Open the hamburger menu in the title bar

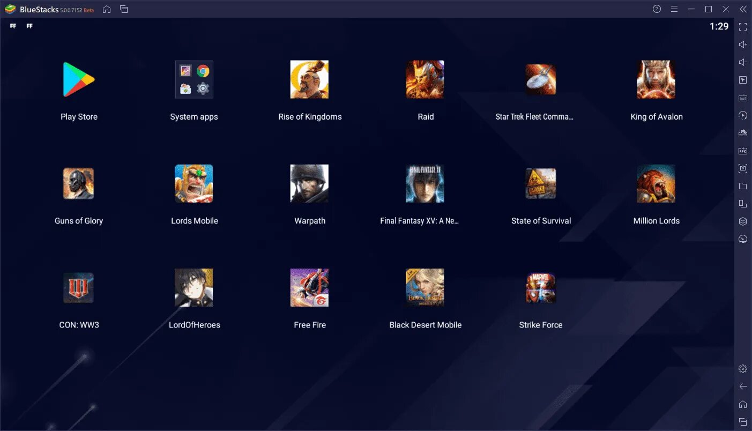tap(674, 9)
